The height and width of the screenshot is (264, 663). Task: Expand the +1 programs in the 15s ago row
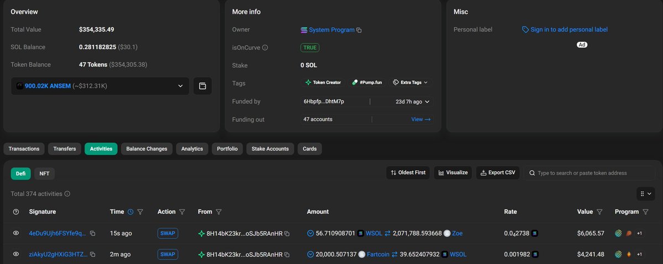[639, 233]
